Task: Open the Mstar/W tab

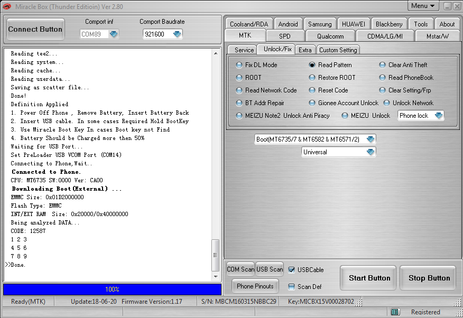Action: 437,36
